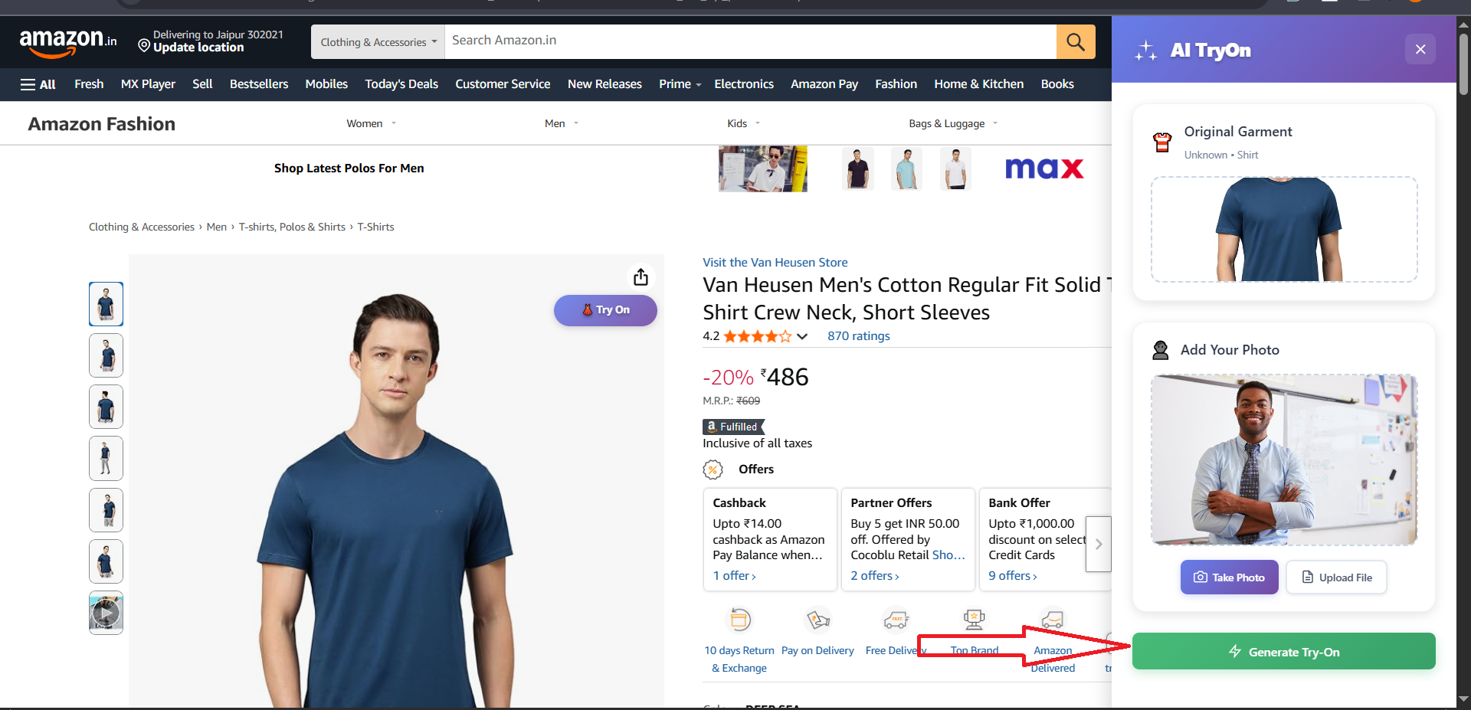Click the Take Photo button
The width and height of the screenshot is (1471, 710).
[x=1229, y=577]
